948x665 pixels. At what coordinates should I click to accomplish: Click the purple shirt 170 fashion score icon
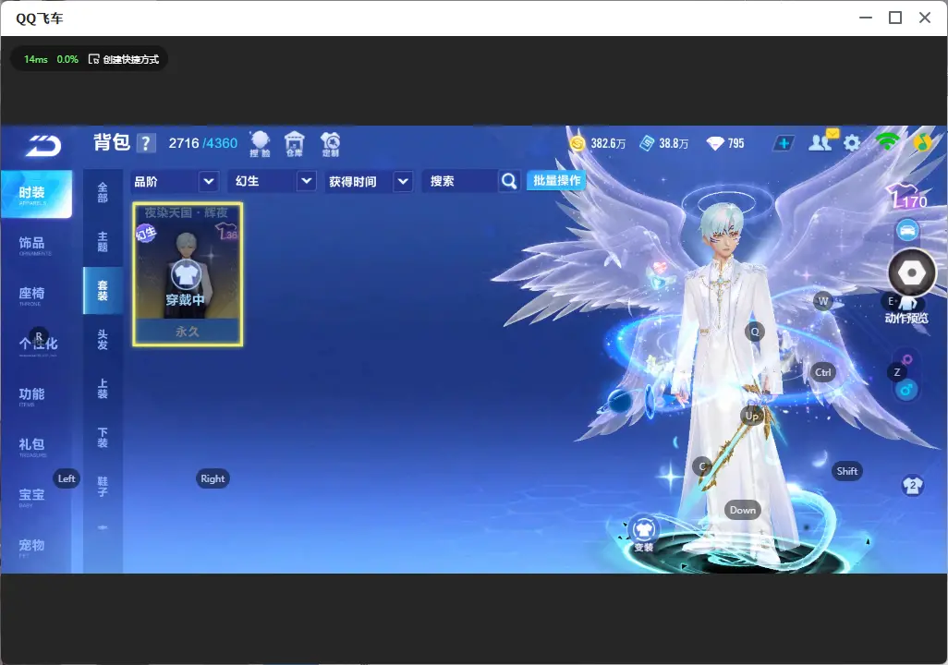(907, 197)
